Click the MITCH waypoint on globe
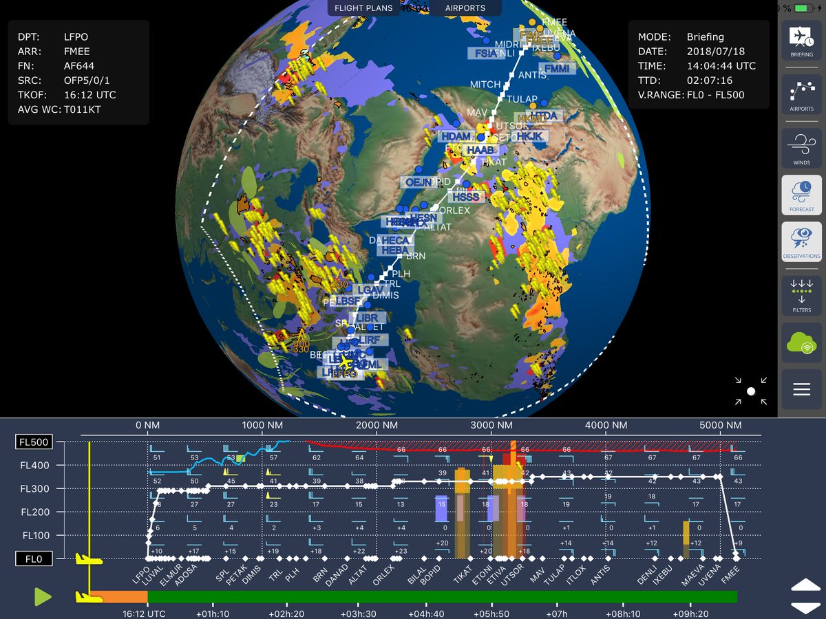826x619 pixels. [x=485, y=85]
